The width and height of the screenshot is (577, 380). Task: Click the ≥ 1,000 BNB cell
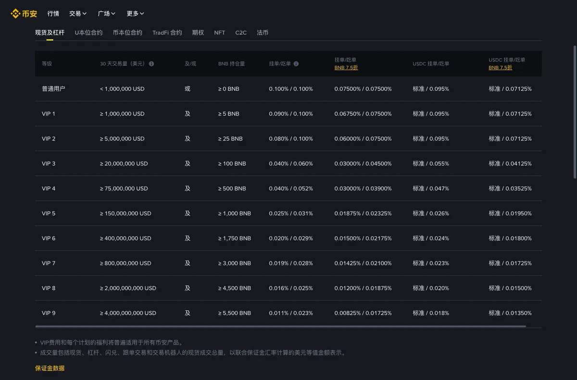click(x=235, y=214)
